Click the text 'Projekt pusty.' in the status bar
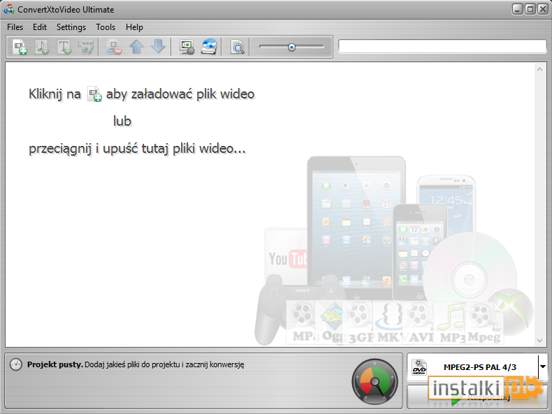This screenshot has width=552, height=414. coord(55,364)
